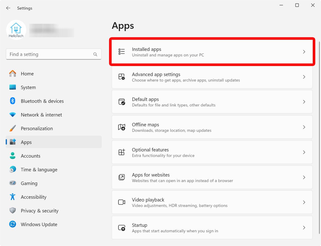The height and width of the screenshot is (246, 321).
Task: Click the HelloTech profile avatar
Action: pyautogui.click(x=16, y=30)
